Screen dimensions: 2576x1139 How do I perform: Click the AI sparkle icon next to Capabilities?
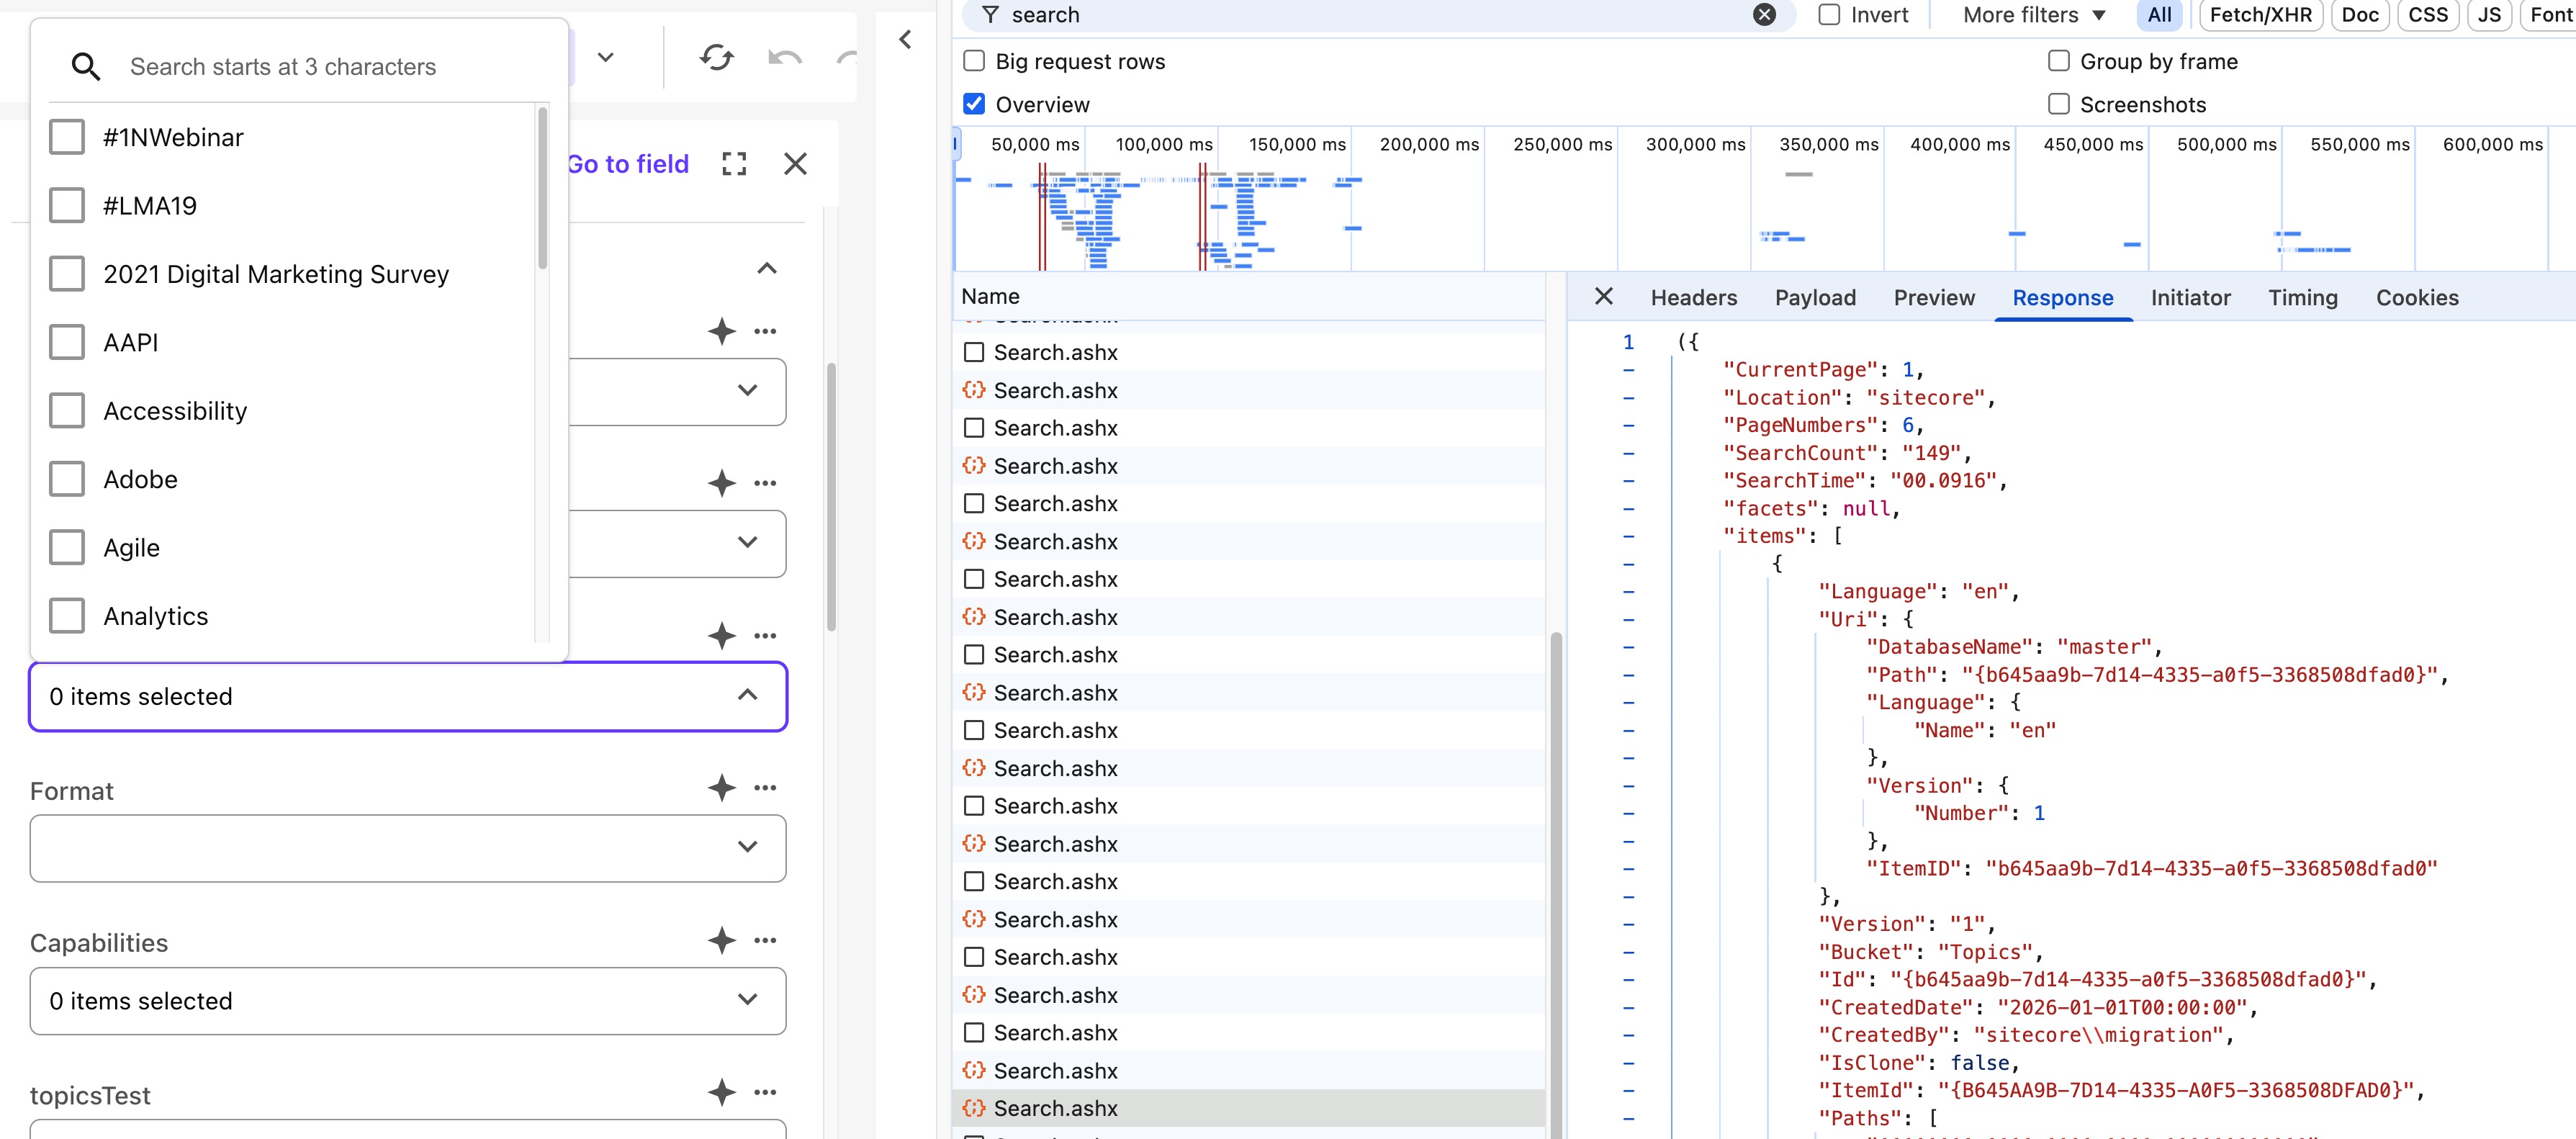pos(721,940)
